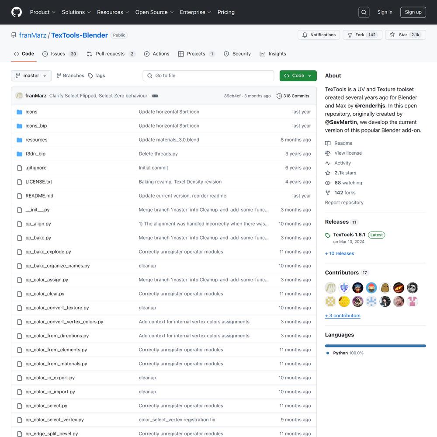The height and width of the screenshot is (437, 437).
Task: Open the franMarz owner profile link
Action: pyautogui.click(x=33, y=35)
